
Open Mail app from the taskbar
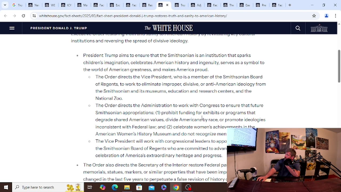pos(152,187)
